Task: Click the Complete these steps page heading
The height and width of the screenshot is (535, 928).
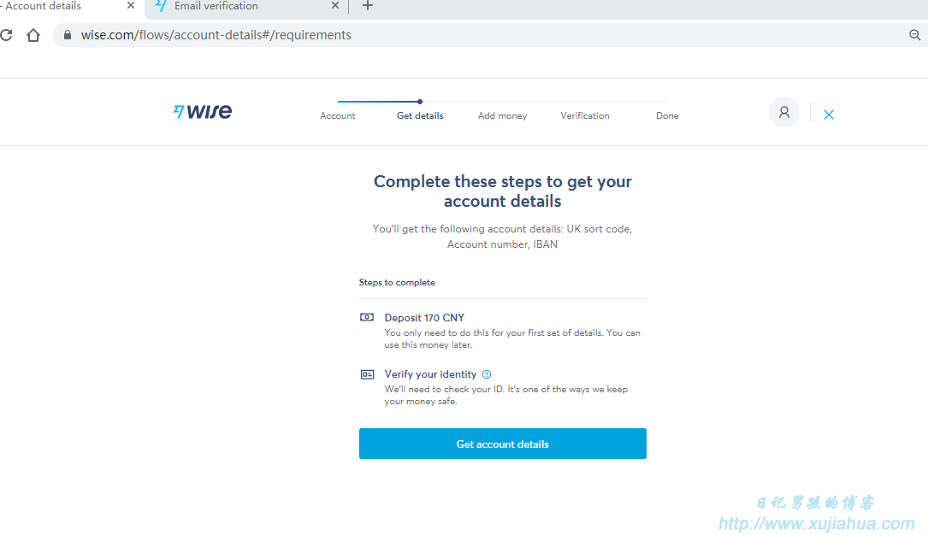Action: (502, 191)
